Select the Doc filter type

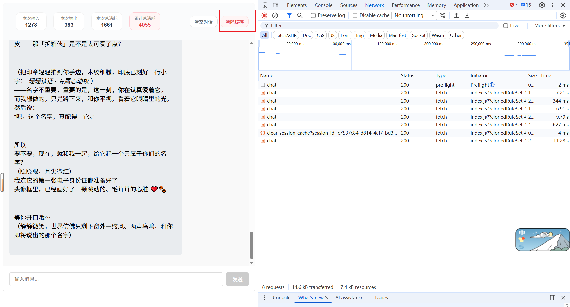(307, 35)
